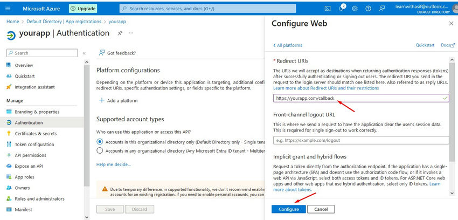This screenshot has width=458, height=220.
Task: Open the notifications bell
Action: pos(342,9)
